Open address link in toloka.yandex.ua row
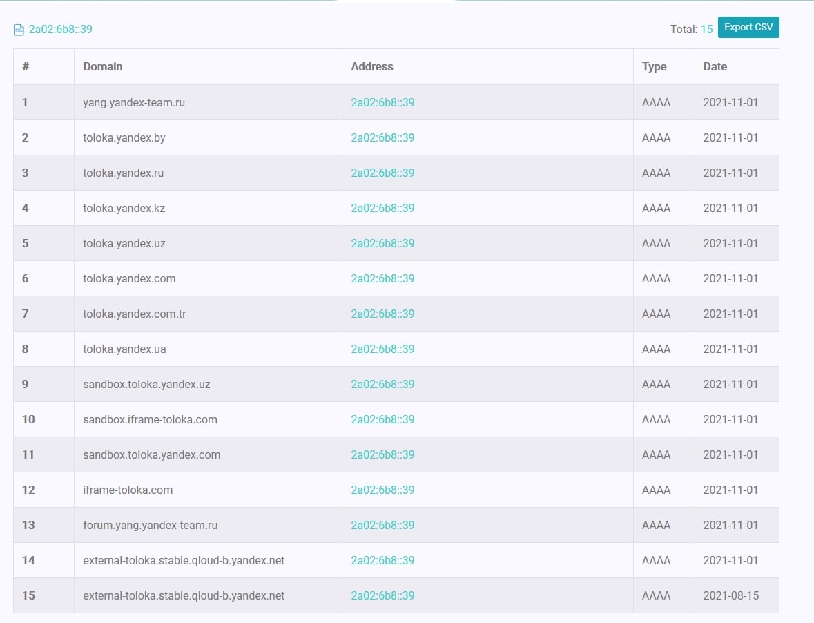Viewport: 814px width, 623px height. [x=382, y=349]
